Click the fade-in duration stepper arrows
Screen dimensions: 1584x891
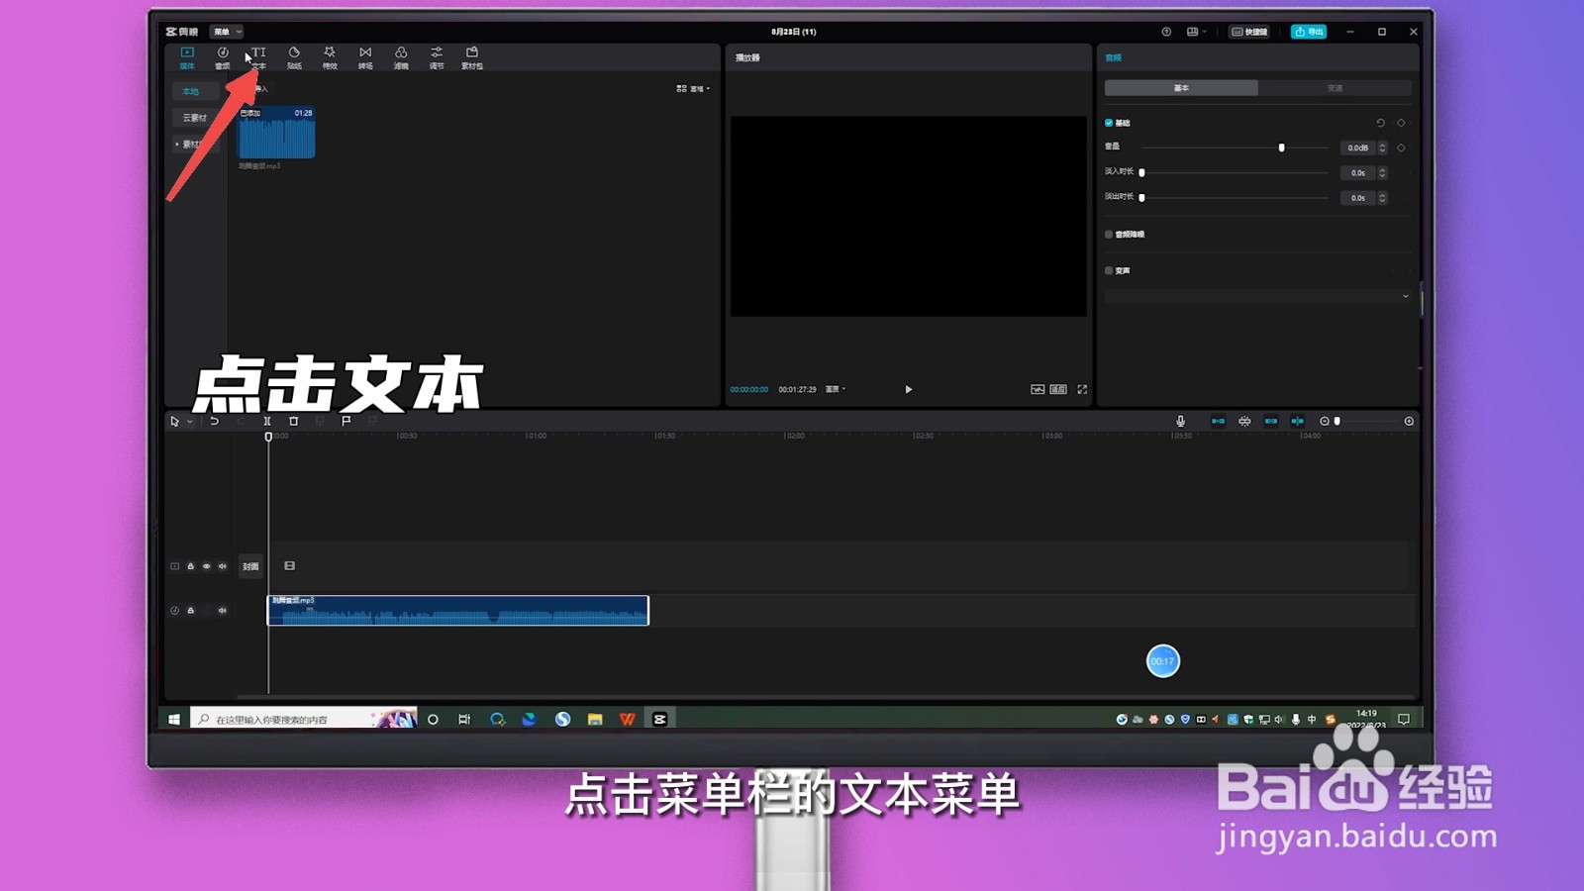[1382, 172]
